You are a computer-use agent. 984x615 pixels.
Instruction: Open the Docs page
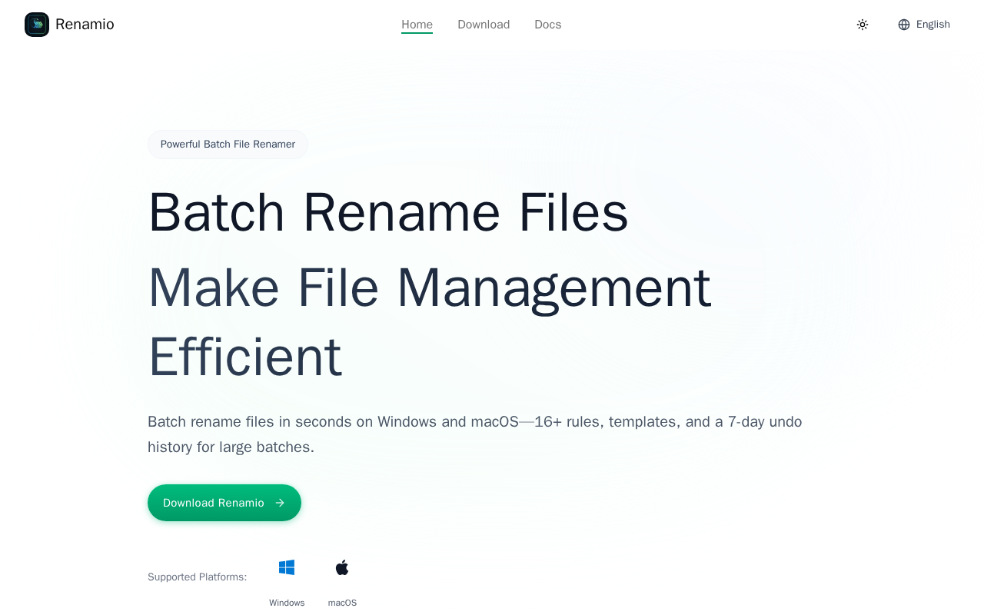[x=548, y=25]
